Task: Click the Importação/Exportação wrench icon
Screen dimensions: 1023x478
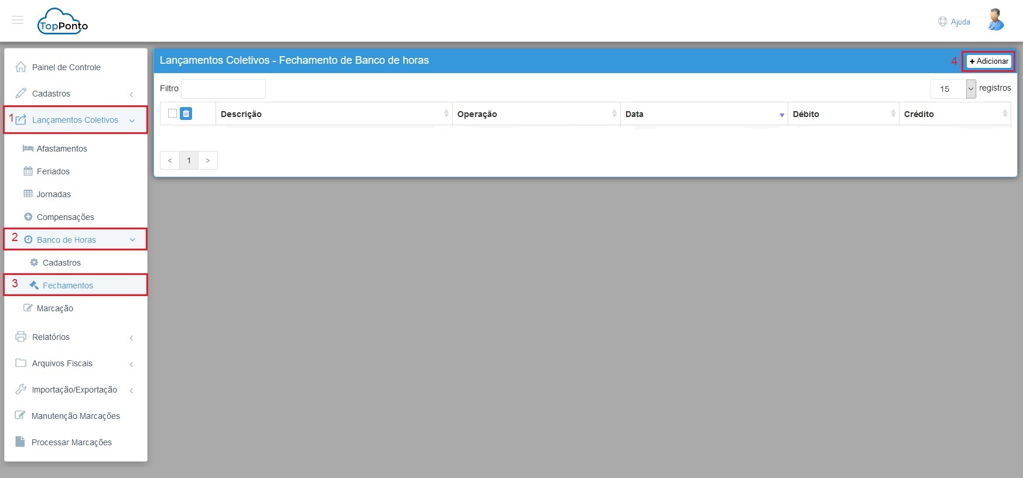Action: point(21,390)
